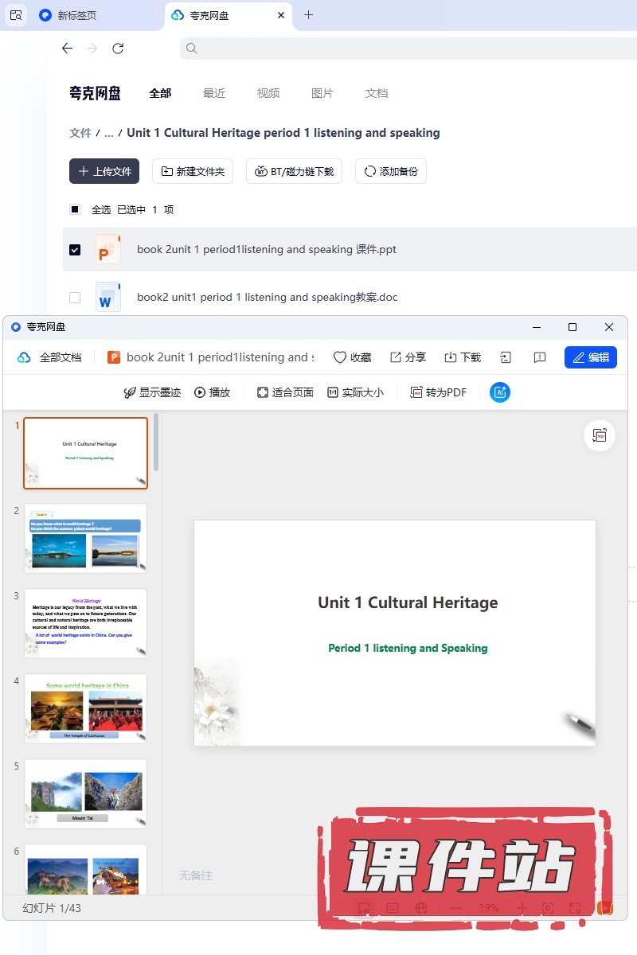Download the presentation via the 下载 icon
Viewport: 637px width, 955px height.
click(x=451, y=357)
